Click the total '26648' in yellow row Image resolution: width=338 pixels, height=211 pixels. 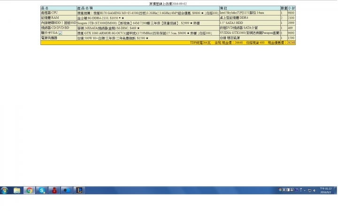coord(238,43)
